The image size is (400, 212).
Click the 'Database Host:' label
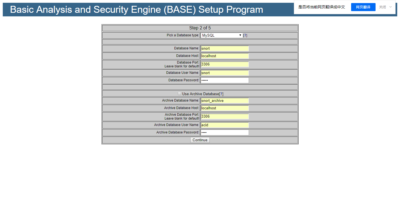coord(188,56)
